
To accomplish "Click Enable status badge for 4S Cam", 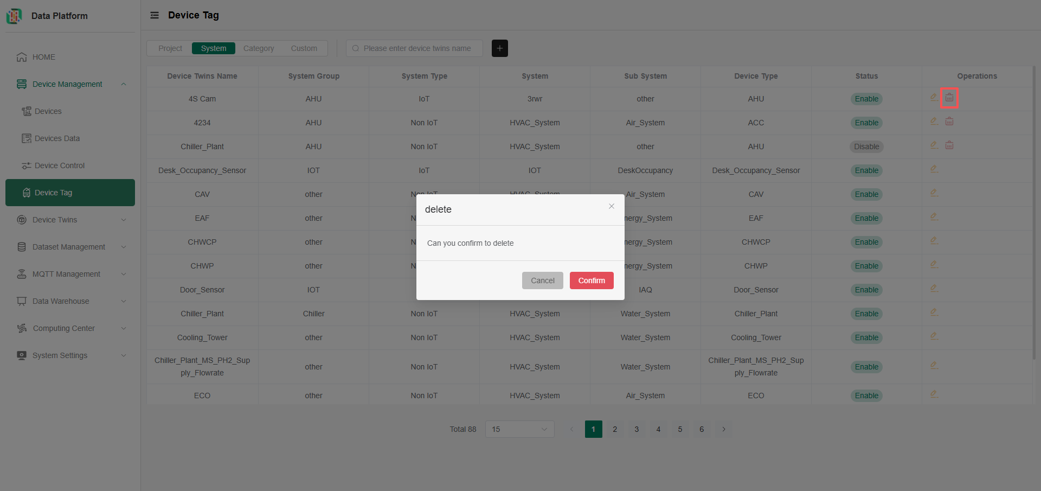I will tap(866, 99).
